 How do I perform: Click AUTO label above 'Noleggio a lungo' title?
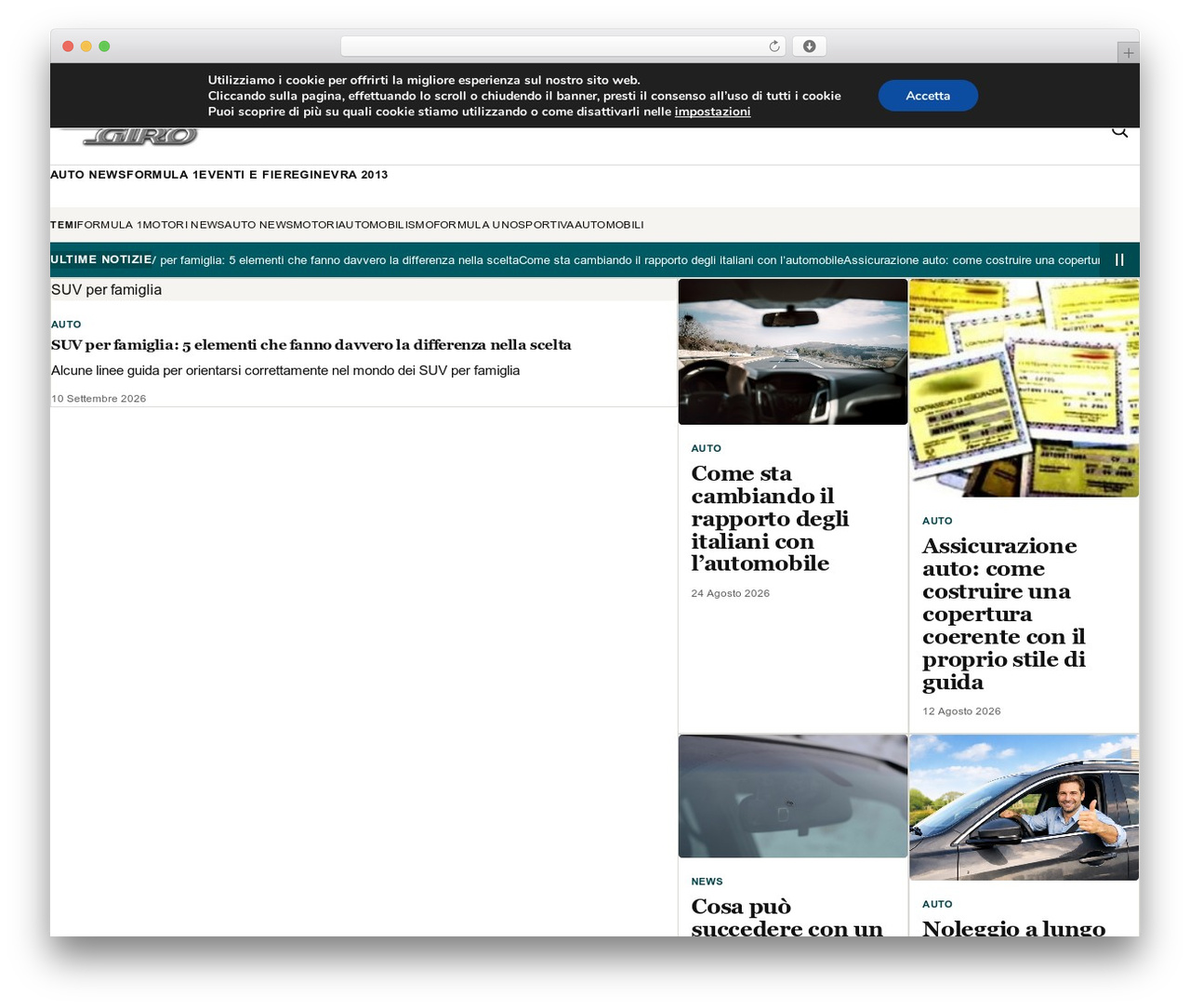[937, 904]
